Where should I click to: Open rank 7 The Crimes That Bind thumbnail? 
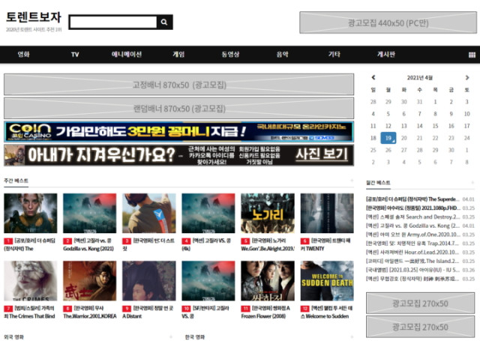pyautogui.click(x=30, y=281)
